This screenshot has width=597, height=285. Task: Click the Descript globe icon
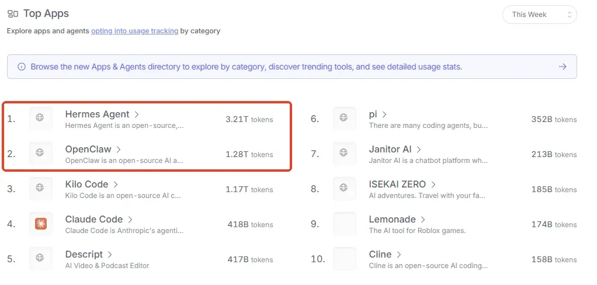(x=40, y=257)
